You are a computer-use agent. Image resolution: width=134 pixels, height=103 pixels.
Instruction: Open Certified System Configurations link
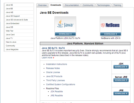(60, 84)
